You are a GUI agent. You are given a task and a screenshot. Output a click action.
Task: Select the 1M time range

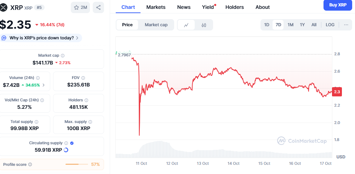pyautogui.click(x=290, y=25)
